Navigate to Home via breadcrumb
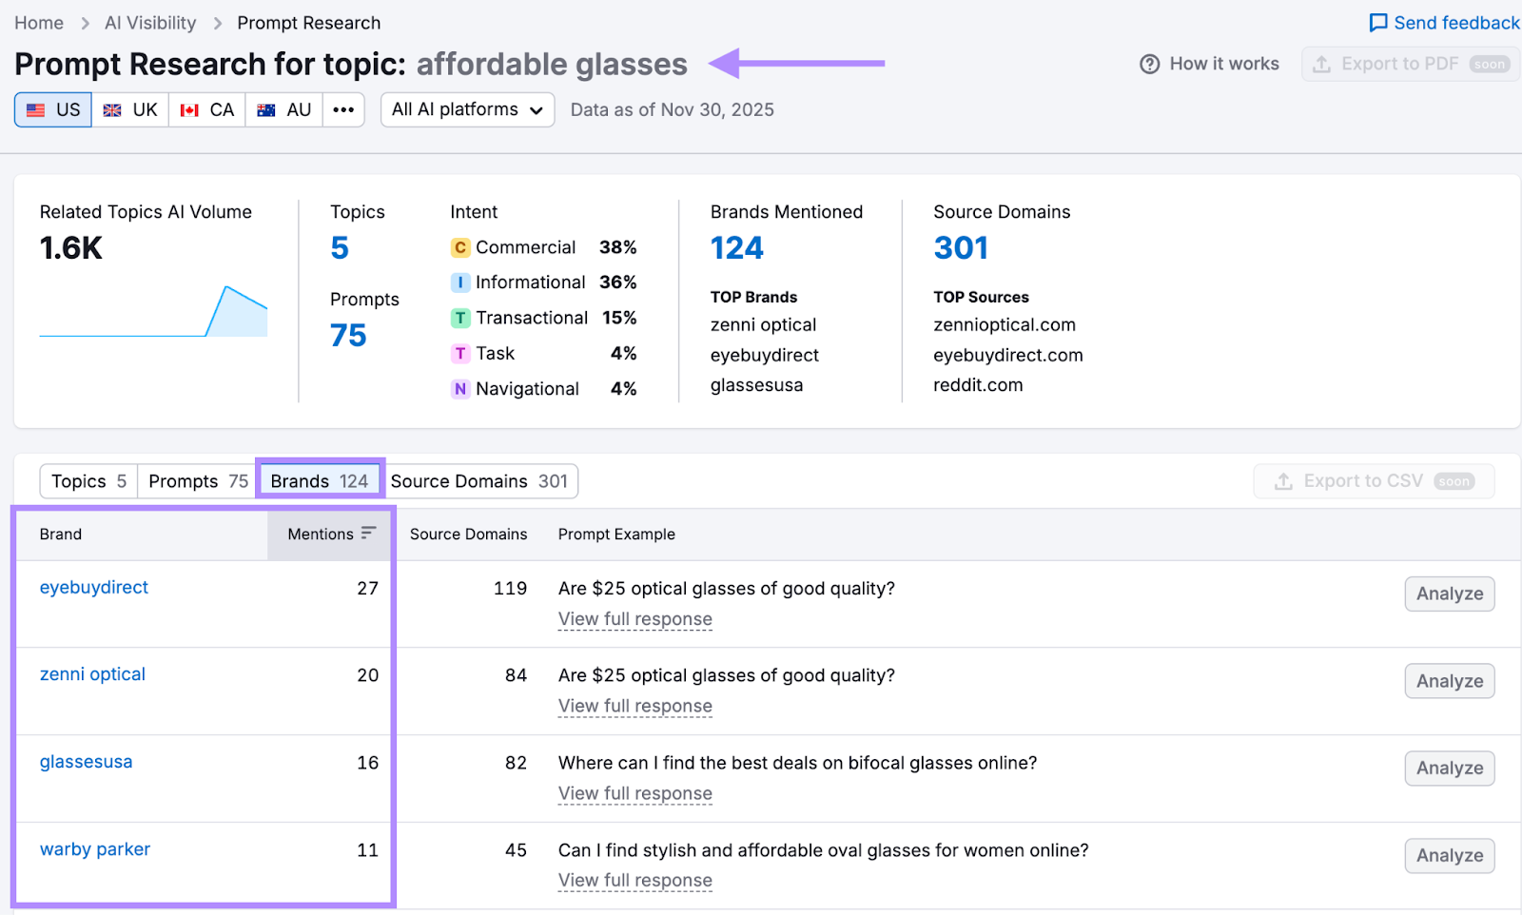Viewport: 1522px width, 915px height. coord(38,22)
